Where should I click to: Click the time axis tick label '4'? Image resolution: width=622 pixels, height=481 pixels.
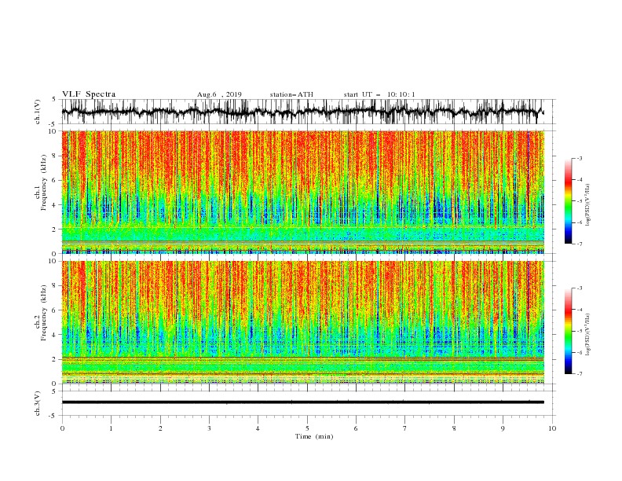tap(258, 428)
